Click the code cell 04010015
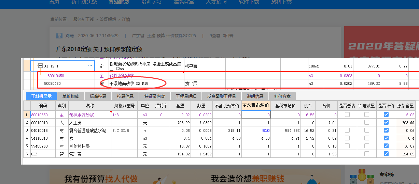 pyautogui.click(x=43, y=131)
